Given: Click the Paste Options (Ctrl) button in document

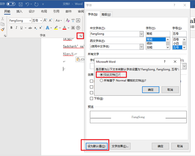Looking at the screenshot, I should (x=80, y=59).
